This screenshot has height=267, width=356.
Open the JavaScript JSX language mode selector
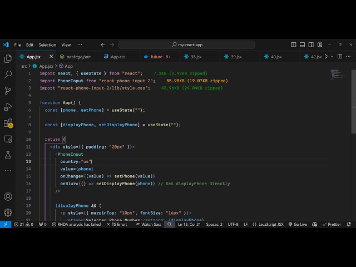[268, 224]
